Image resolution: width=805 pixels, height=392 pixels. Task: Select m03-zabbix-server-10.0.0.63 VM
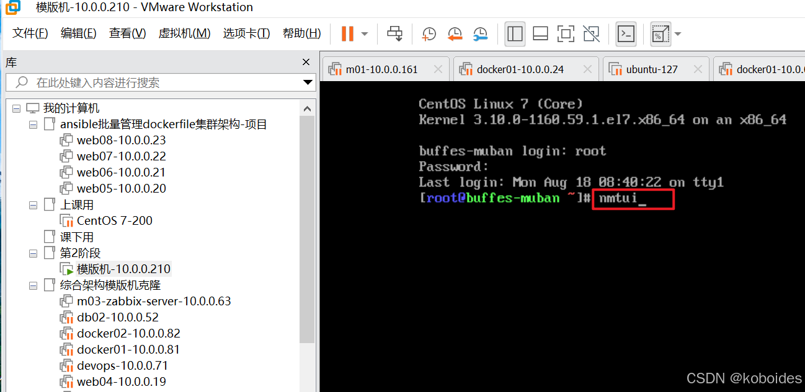[153, 302]
